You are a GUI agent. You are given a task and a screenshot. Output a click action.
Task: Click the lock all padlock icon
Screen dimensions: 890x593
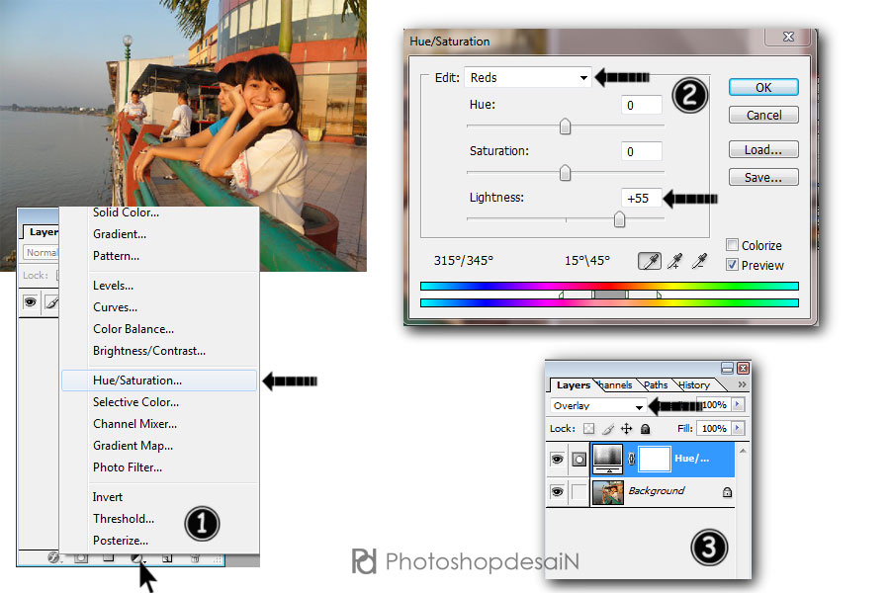click(x=645, y=429)
